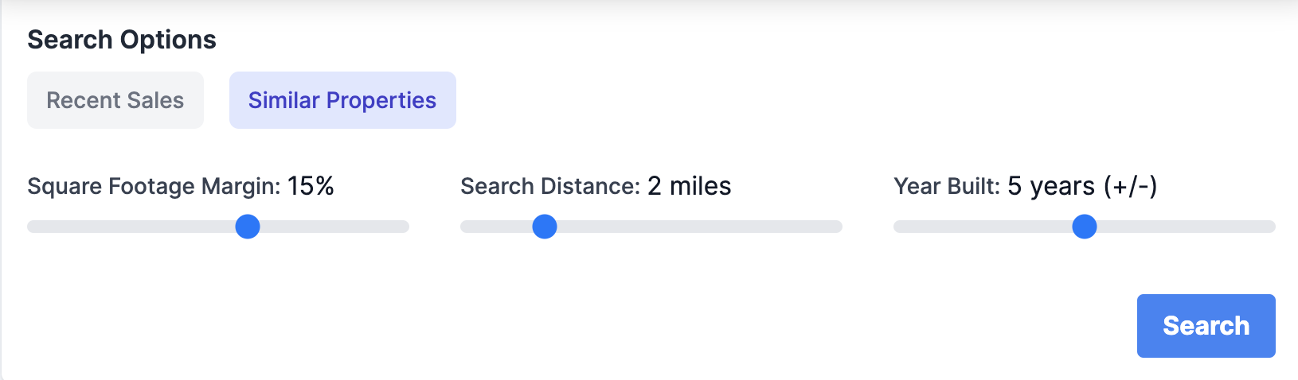Click the Search Options heading

tap(122, 40)
